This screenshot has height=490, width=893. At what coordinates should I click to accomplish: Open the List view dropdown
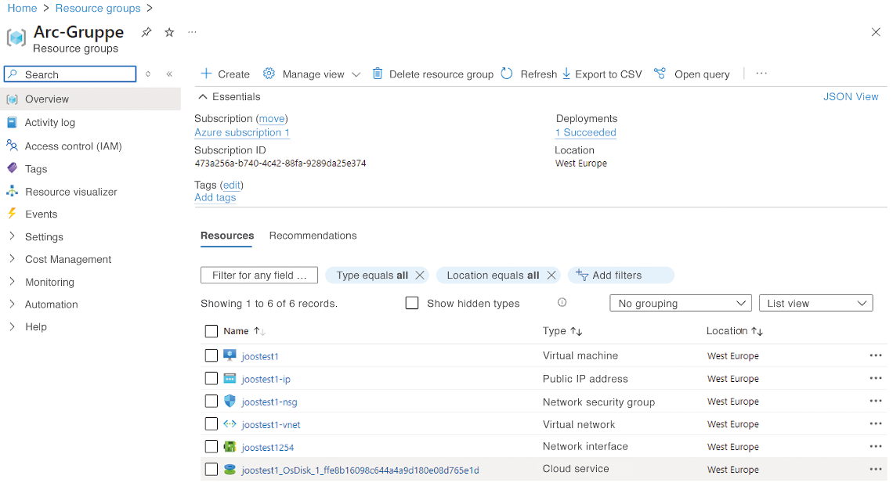coord(815,304)
